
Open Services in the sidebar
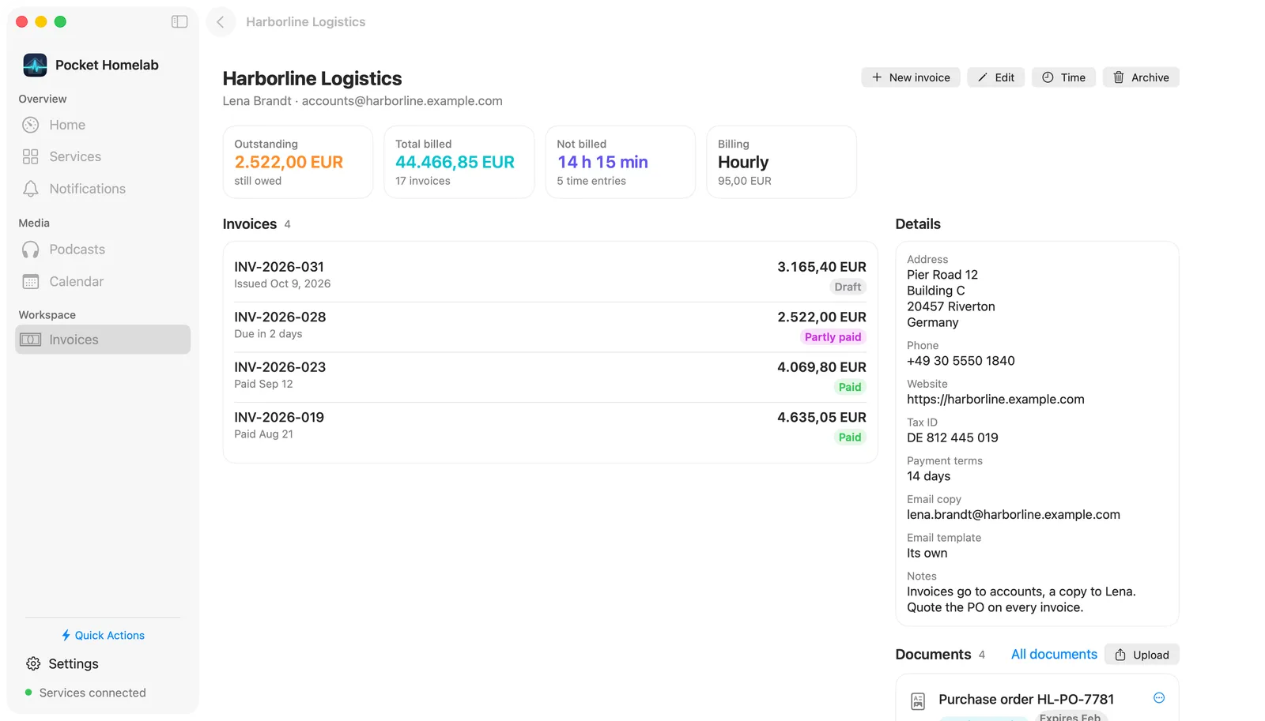click(x=103, y=156)
